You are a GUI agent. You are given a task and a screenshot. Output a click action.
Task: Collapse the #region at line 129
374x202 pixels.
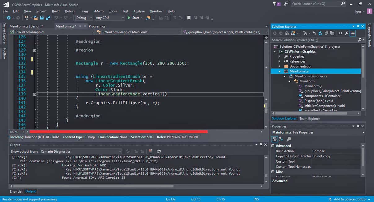click(35, 50)
